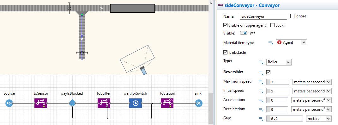Click the Acceleration value field
This screenshot has height=125, width=338.
coord(277,100)
